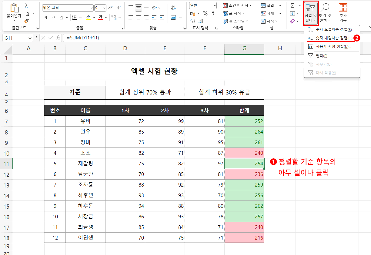
Task: Toggle right horizontal text alignment
Action: (x=146, y=18)
